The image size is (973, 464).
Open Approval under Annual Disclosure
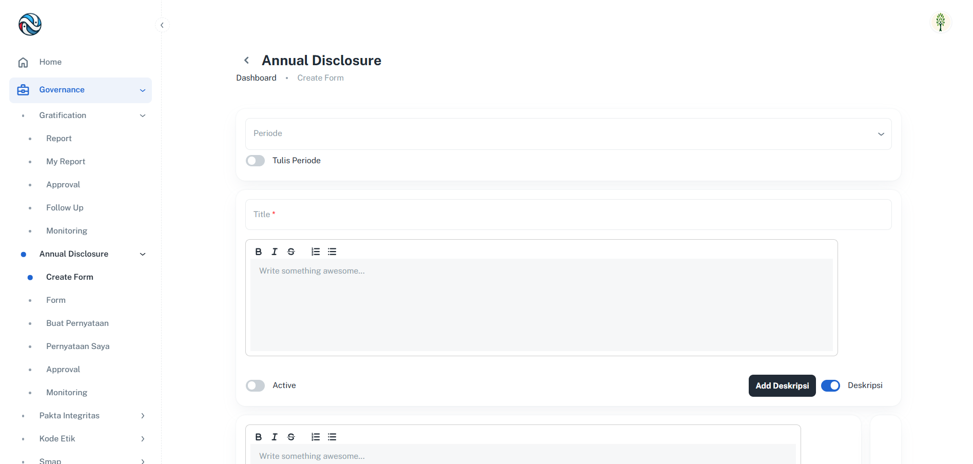(63, 370)
